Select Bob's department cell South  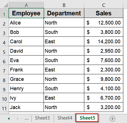64,32
